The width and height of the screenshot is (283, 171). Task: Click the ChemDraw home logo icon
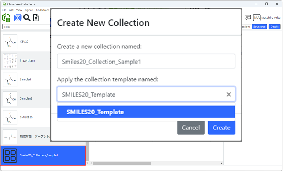pyautogui.click(x=6, y=18)
